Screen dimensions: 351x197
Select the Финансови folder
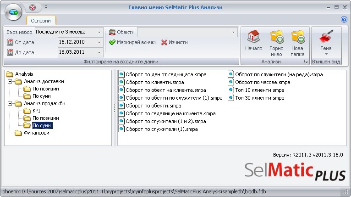tap(37, 133)
